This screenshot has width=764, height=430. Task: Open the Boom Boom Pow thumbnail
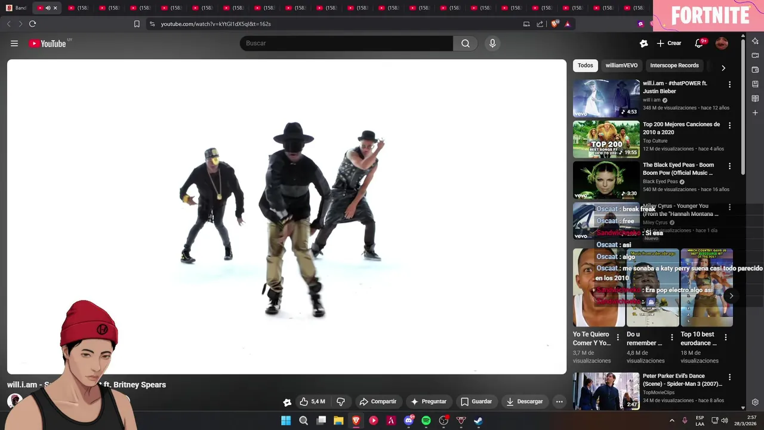[606, 180]
